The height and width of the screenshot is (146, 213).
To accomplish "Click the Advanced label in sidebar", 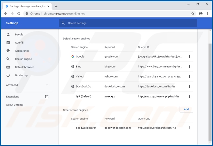I will [12, 85].
